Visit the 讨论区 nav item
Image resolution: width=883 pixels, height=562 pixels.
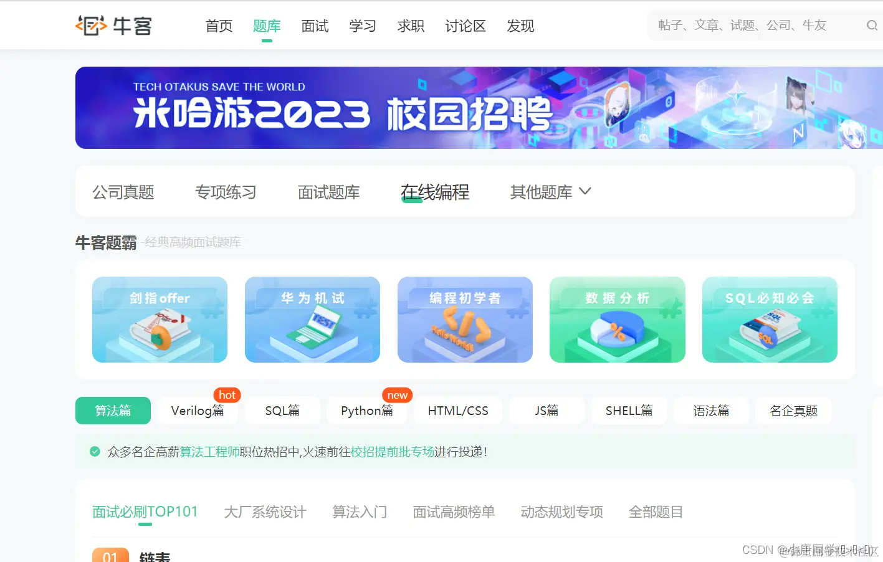tap(465, 26)
